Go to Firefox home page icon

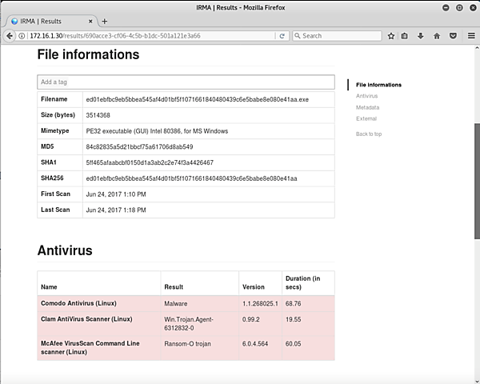[437, 36]
